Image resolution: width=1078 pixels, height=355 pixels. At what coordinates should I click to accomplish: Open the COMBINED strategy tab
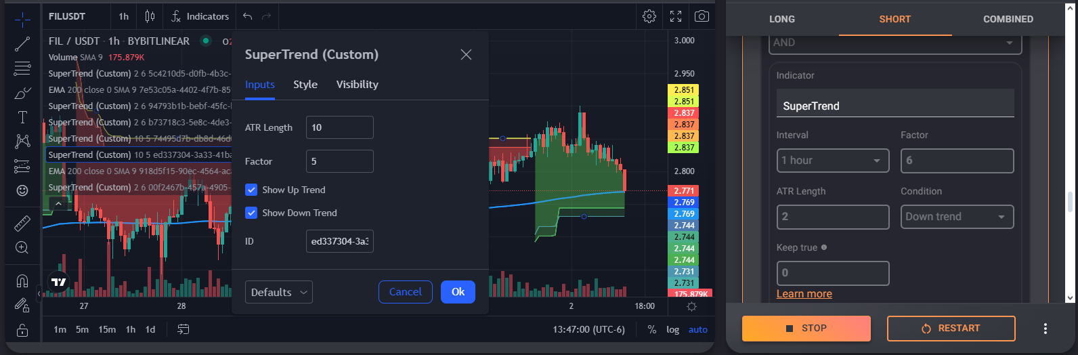[1008, 19]
